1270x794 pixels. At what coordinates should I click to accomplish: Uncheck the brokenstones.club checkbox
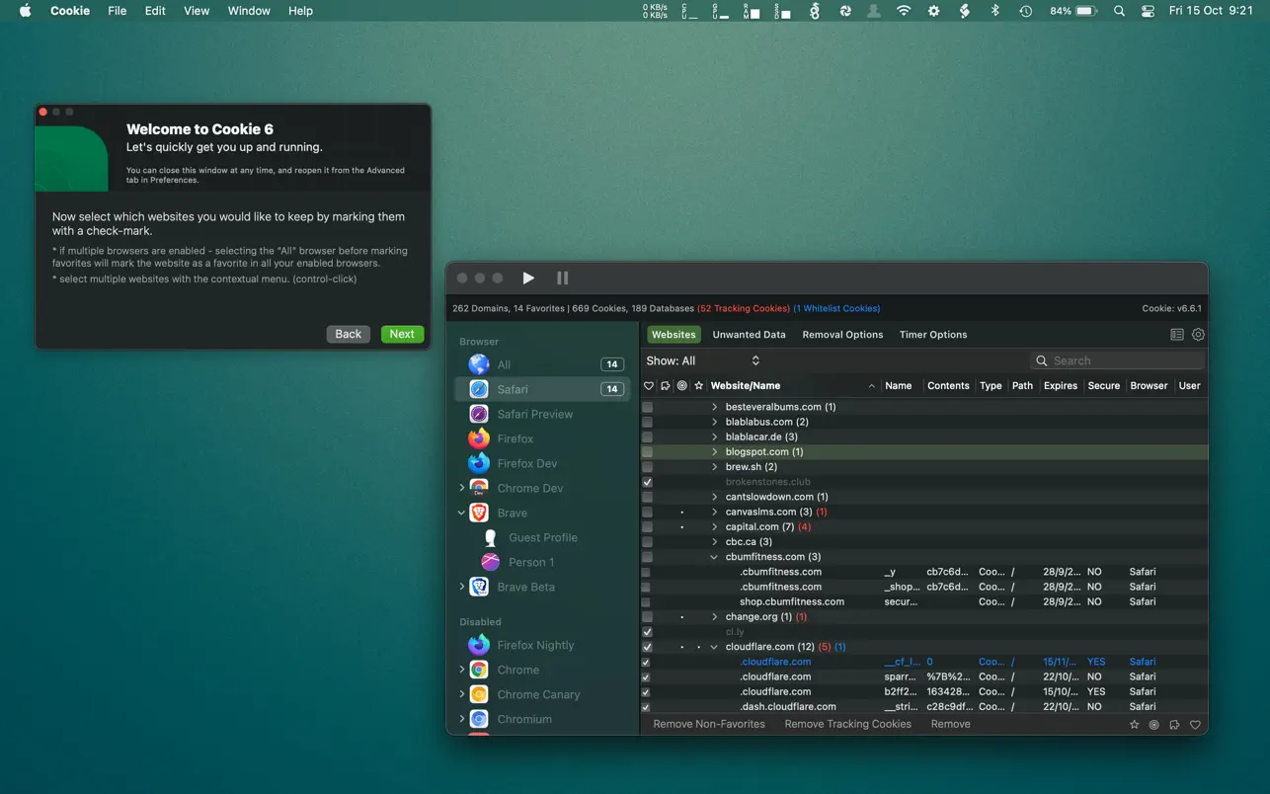coord(648,482)
